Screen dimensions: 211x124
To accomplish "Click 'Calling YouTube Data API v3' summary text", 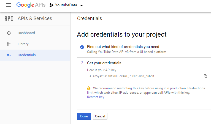I will (x=126, y=52).
